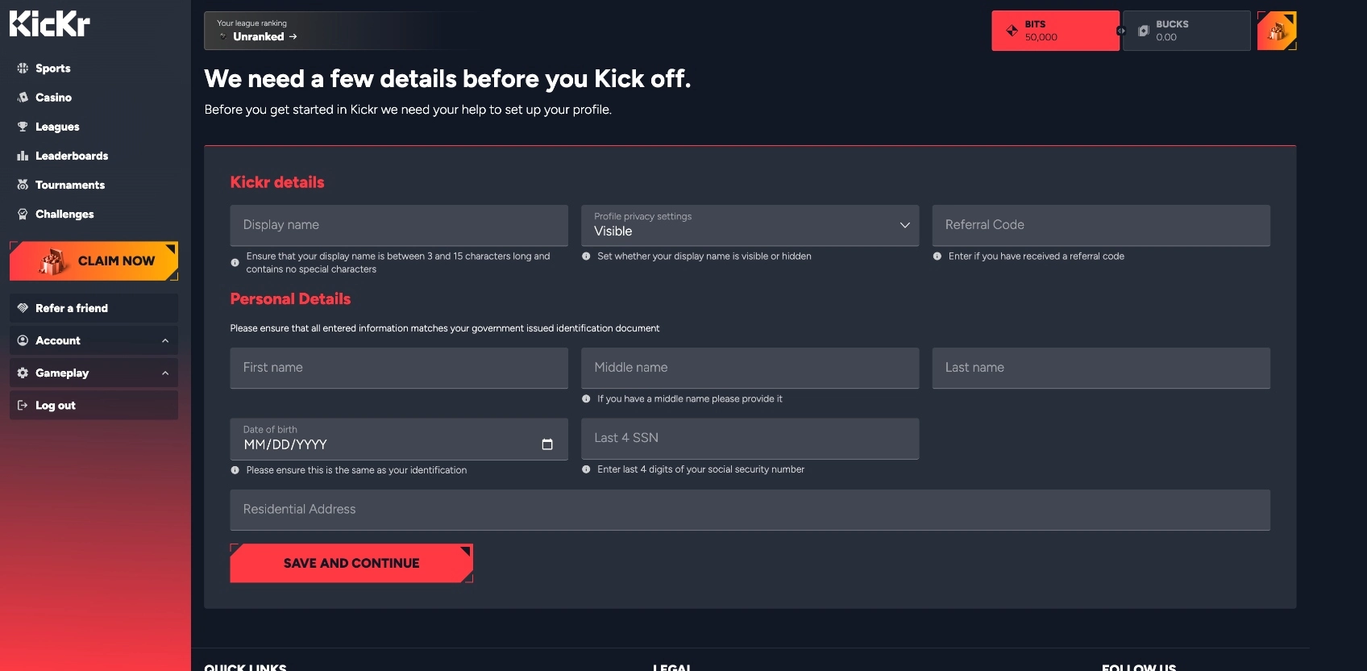Click the info icon beside privacy settings hint
This screenshot has width=1367, height=671.
(x=586, y=256)
